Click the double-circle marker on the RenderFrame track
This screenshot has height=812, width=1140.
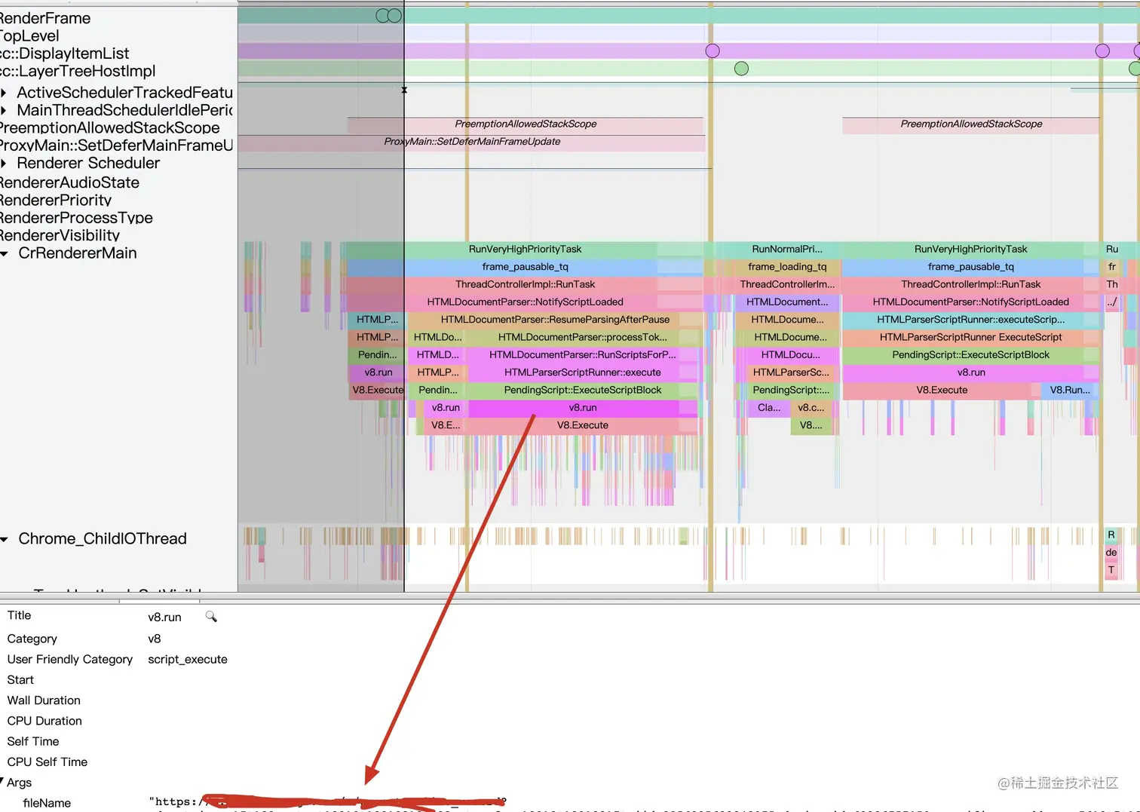coord(388,16)
